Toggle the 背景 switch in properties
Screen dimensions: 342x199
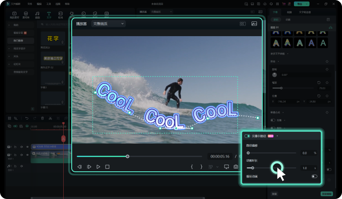coord(273,120)
